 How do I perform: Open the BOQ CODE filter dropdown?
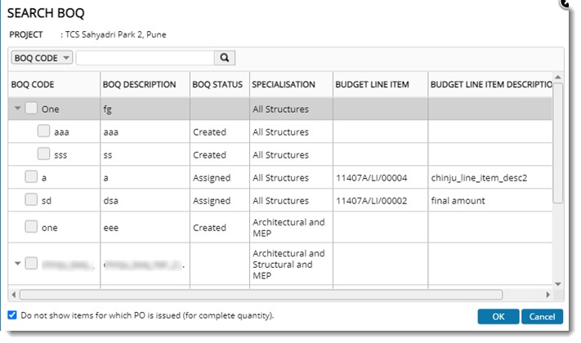pos(41,58)
